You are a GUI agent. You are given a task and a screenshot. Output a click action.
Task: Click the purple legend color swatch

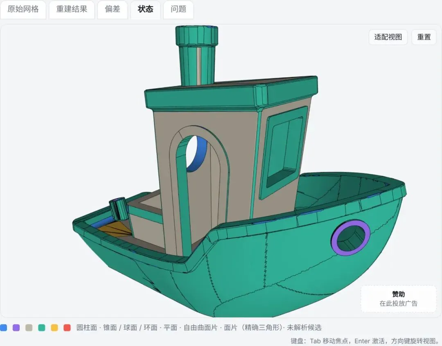pyautogui.click(x=16, y=328)
